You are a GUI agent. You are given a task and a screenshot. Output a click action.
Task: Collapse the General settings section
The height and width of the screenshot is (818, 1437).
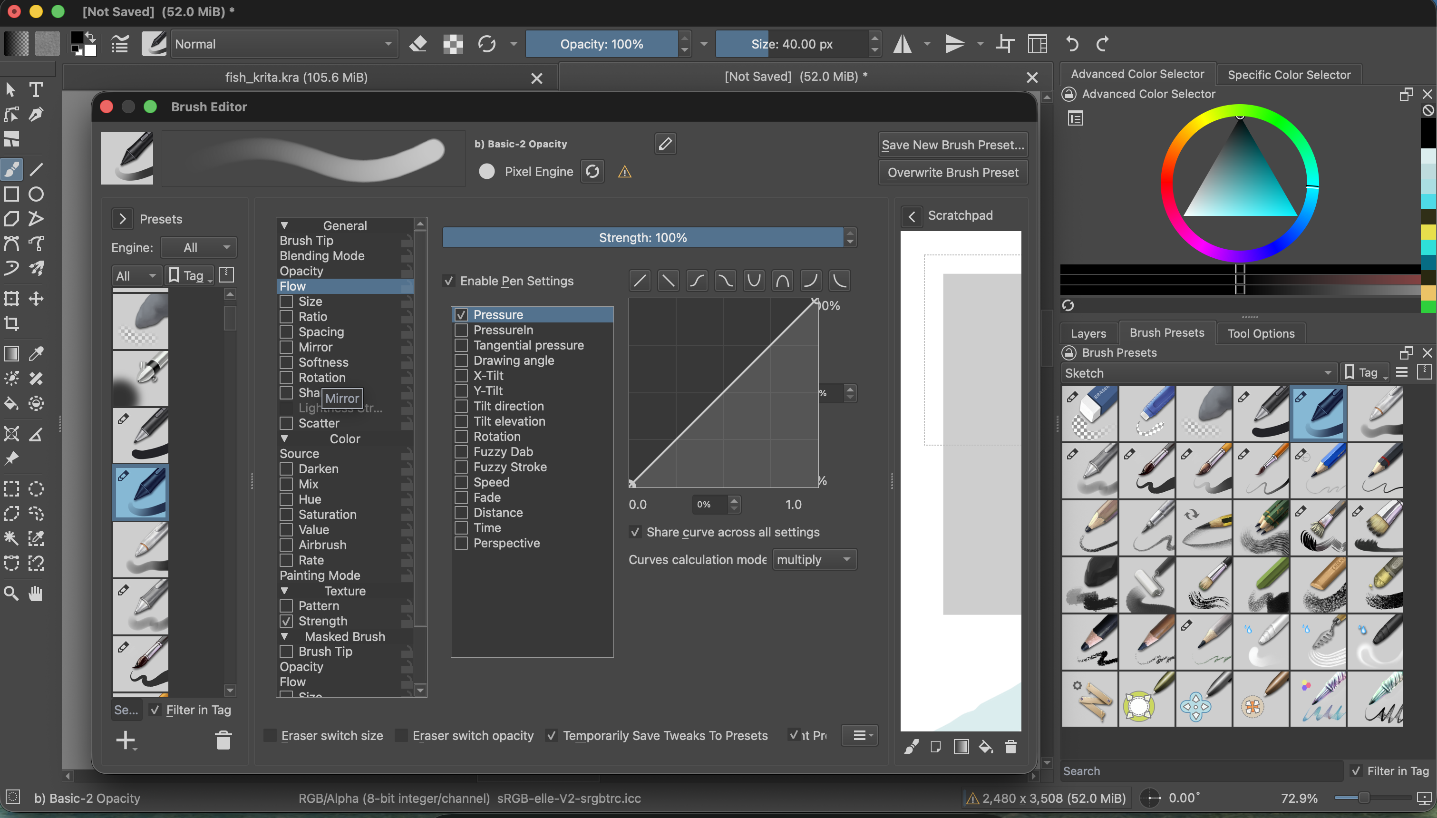(285, 226)
